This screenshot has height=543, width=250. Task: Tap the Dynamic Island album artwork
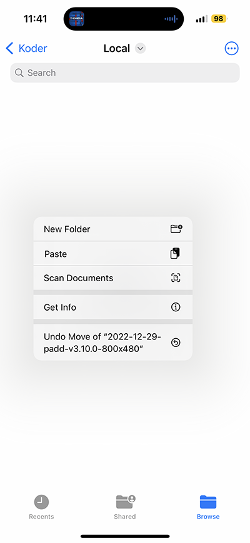(x=77, y=19)
